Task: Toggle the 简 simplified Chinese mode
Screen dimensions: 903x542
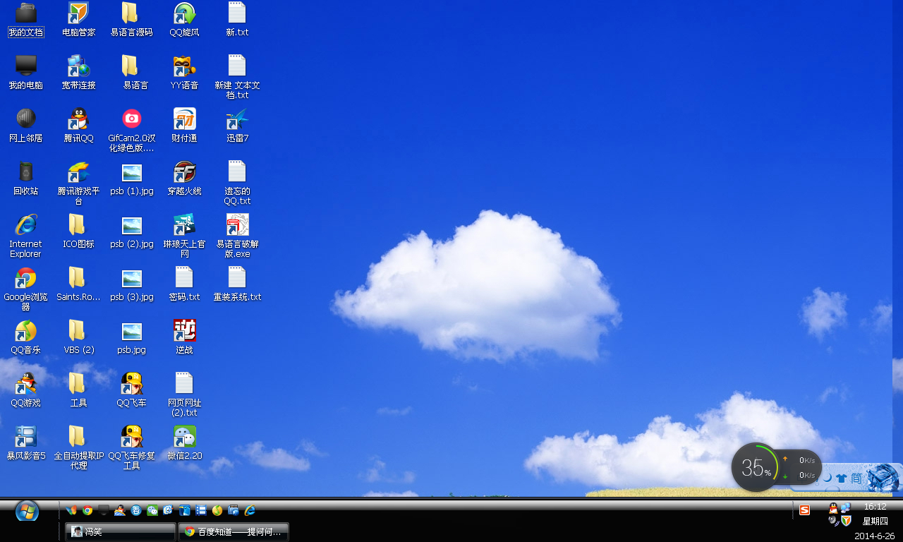Action: (856, 478)
